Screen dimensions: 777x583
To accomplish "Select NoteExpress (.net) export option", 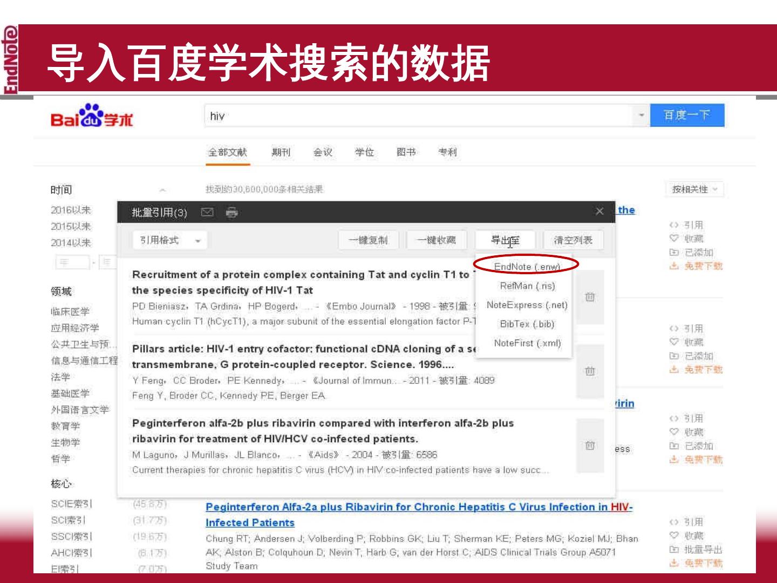I will [x=527, y=305].
